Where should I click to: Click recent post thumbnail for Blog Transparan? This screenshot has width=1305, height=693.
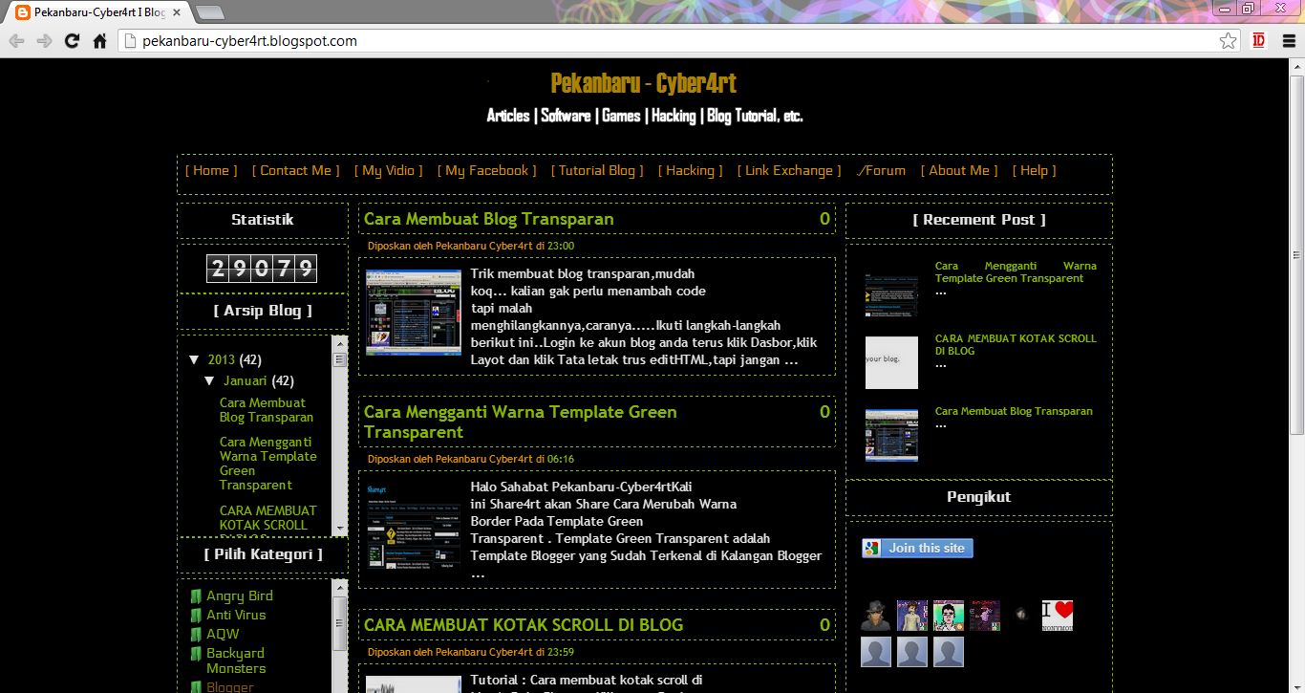pos(891,435)
